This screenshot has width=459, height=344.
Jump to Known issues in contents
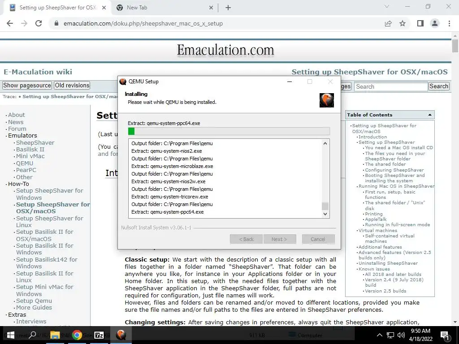click(x=374, y=269)
